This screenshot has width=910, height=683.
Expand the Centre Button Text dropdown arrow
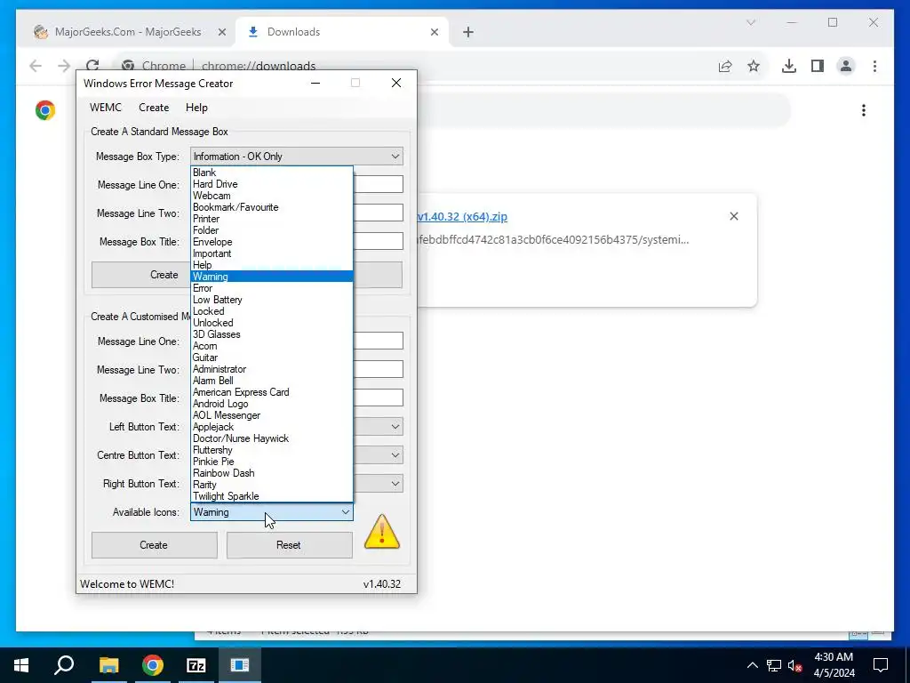(x=395, y=454)
